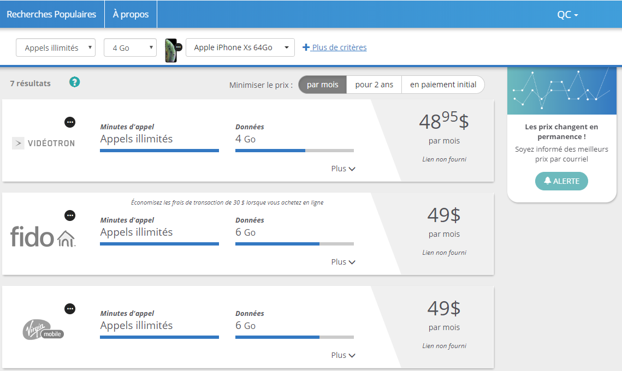
Task: Click the Plus de critères link
Action: click(339, 47)
